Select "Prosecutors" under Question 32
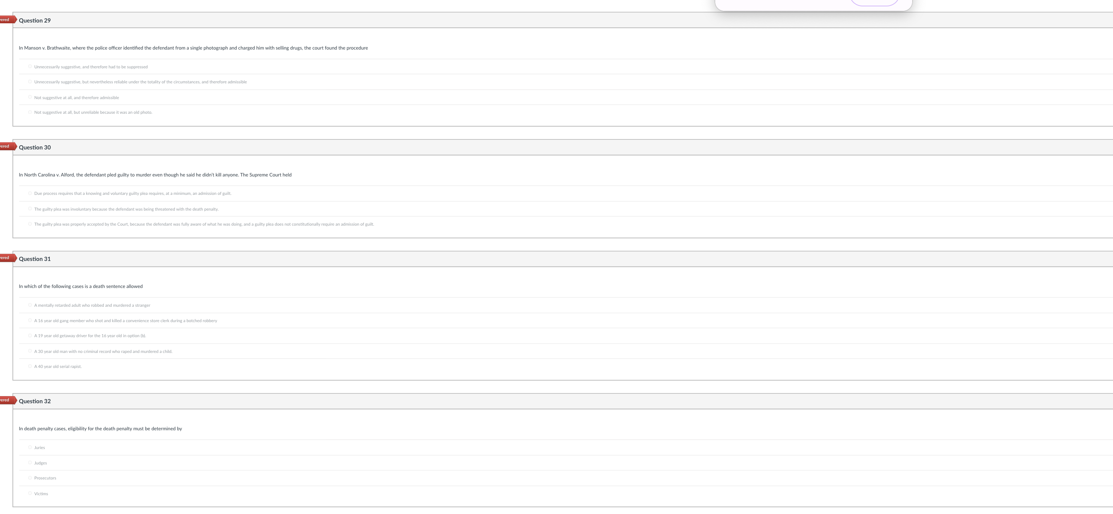Image resolution: width=1113 pixels, height=514 pixels. pos(30,477)
